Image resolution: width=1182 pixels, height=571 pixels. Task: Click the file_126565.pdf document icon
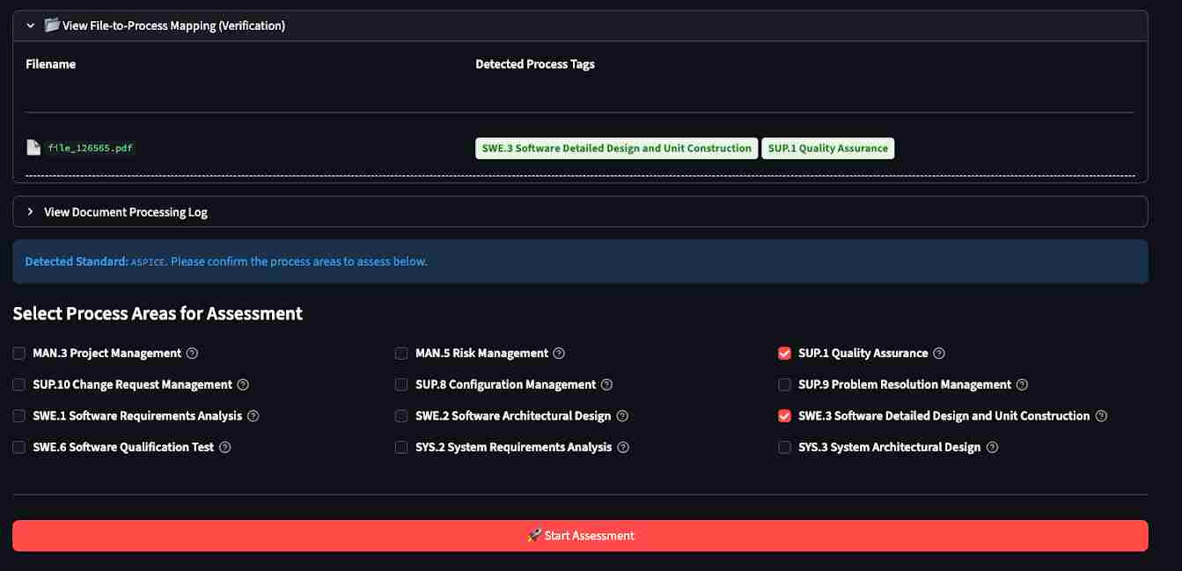(x=33, y=148)
